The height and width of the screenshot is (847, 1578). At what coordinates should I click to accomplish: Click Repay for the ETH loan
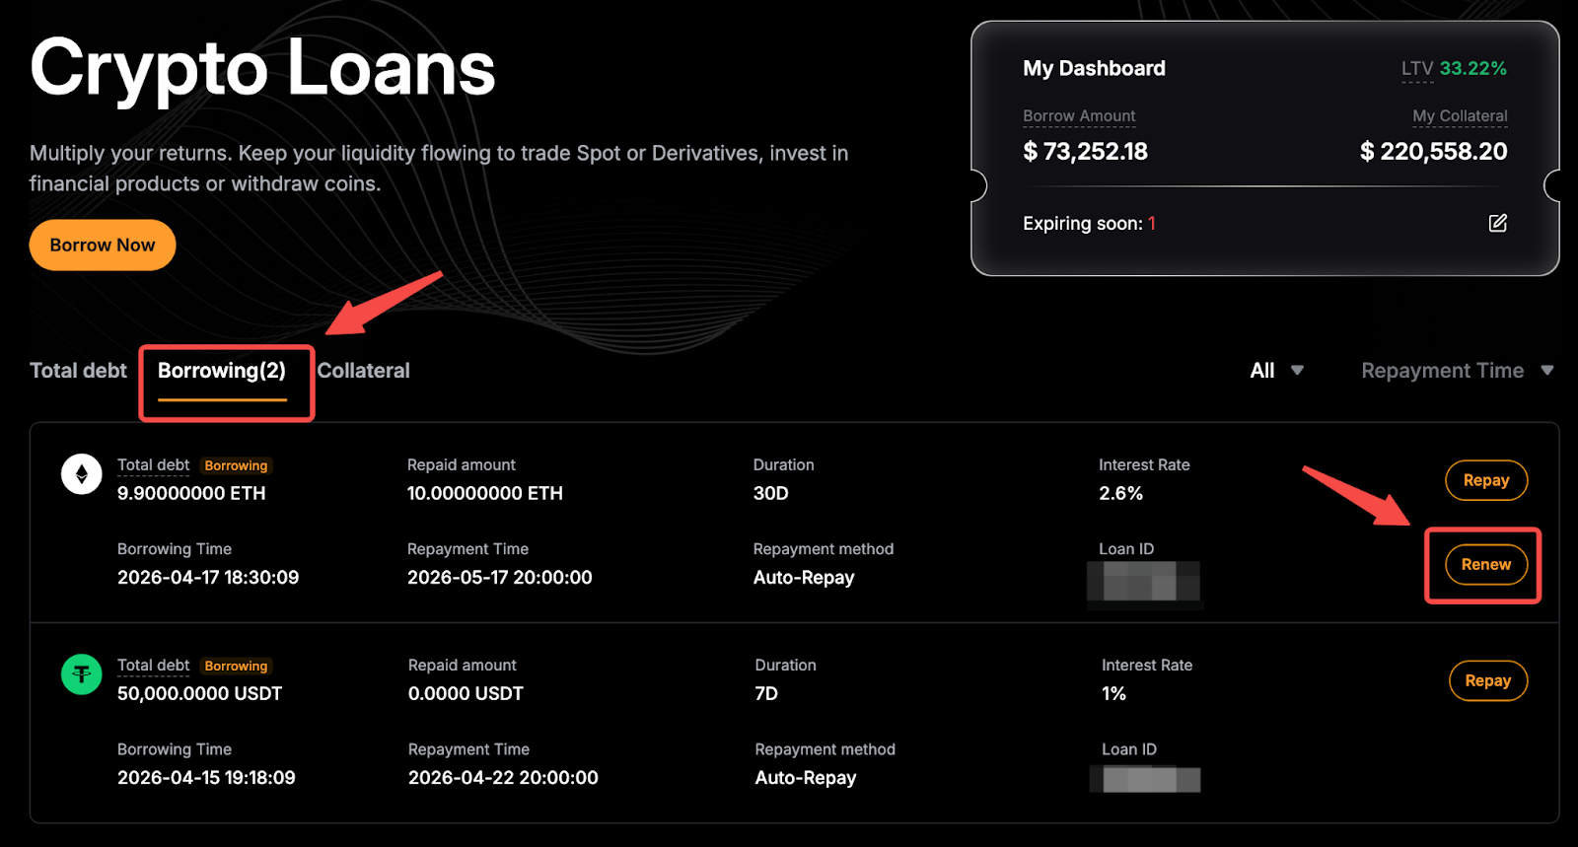[x=1485, y=480]
